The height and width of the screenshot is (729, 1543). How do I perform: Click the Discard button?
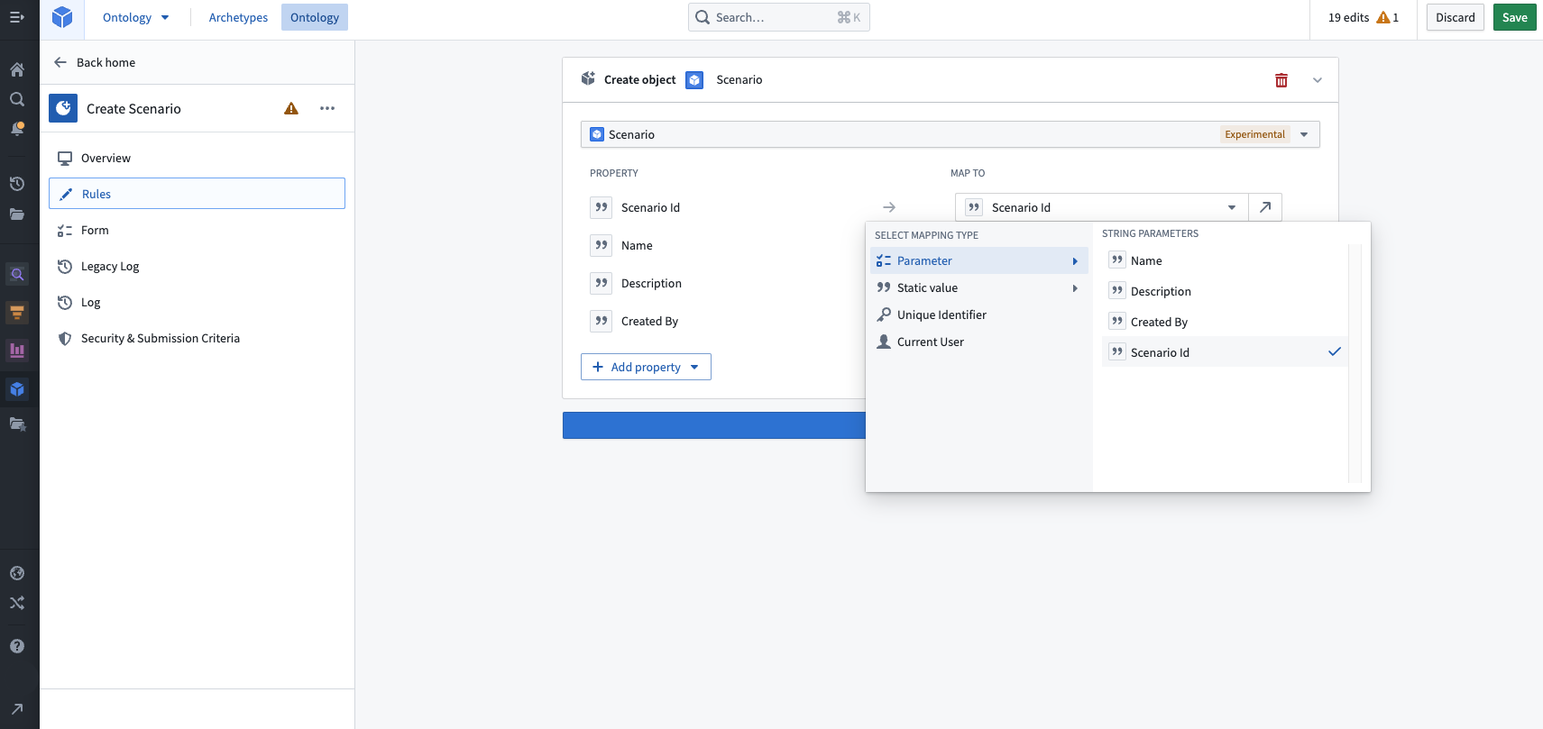(x=1456, y=17)
